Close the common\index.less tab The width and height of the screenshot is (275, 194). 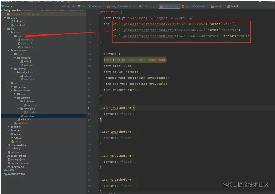coord(207,7)
